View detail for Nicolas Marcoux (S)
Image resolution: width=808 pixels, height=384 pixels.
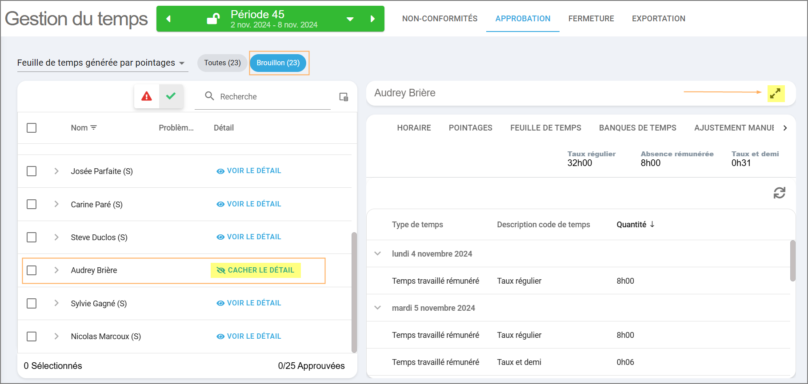tap(249, 336)
